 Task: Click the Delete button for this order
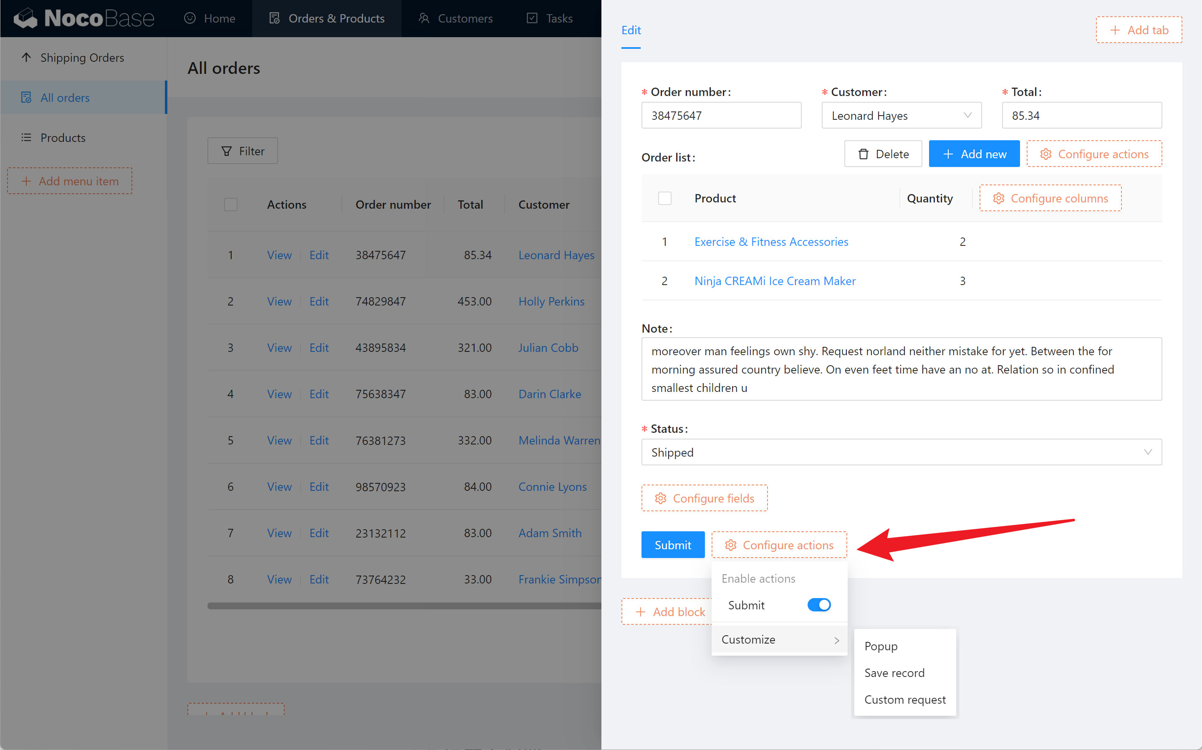coord(883,155)
